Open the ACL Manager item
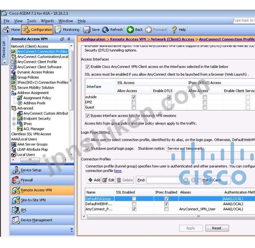The image size is (255, 248). [x=34, y=129]
